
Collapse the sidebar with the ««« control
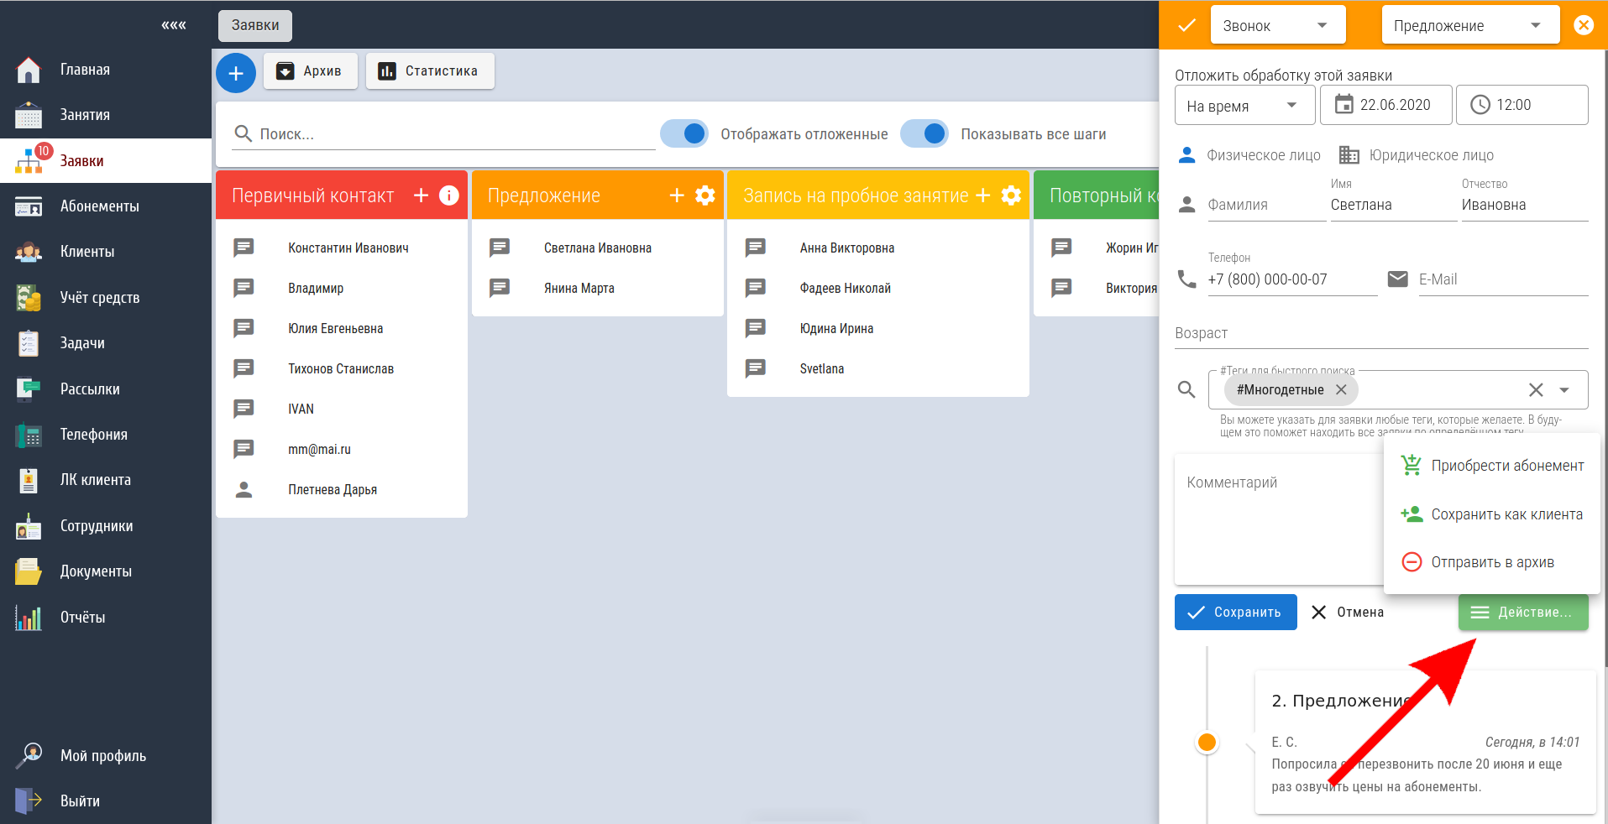tap(174, 25)
